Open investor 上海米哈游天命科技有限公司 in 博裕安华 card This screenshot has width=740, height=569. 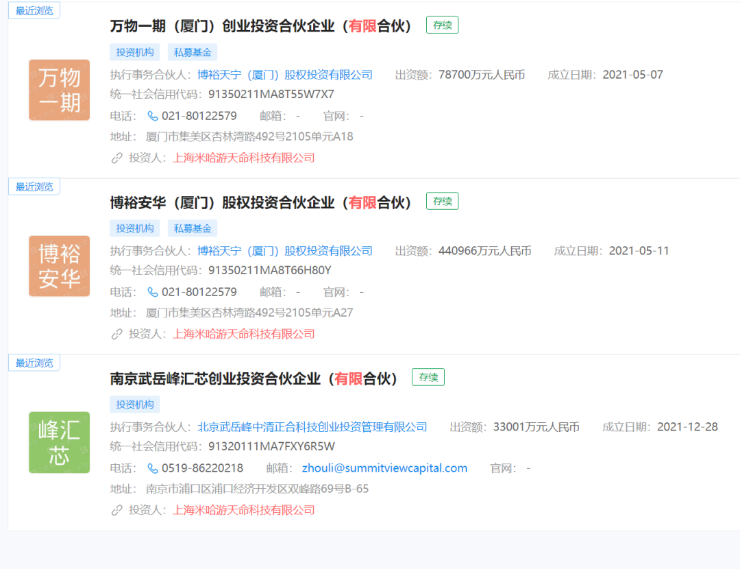[243, 334]
